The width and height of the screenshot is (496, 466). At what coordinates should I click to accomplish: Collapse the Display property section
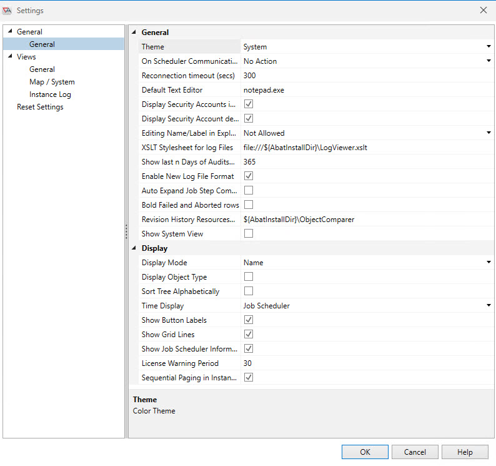tap(134, 248)
